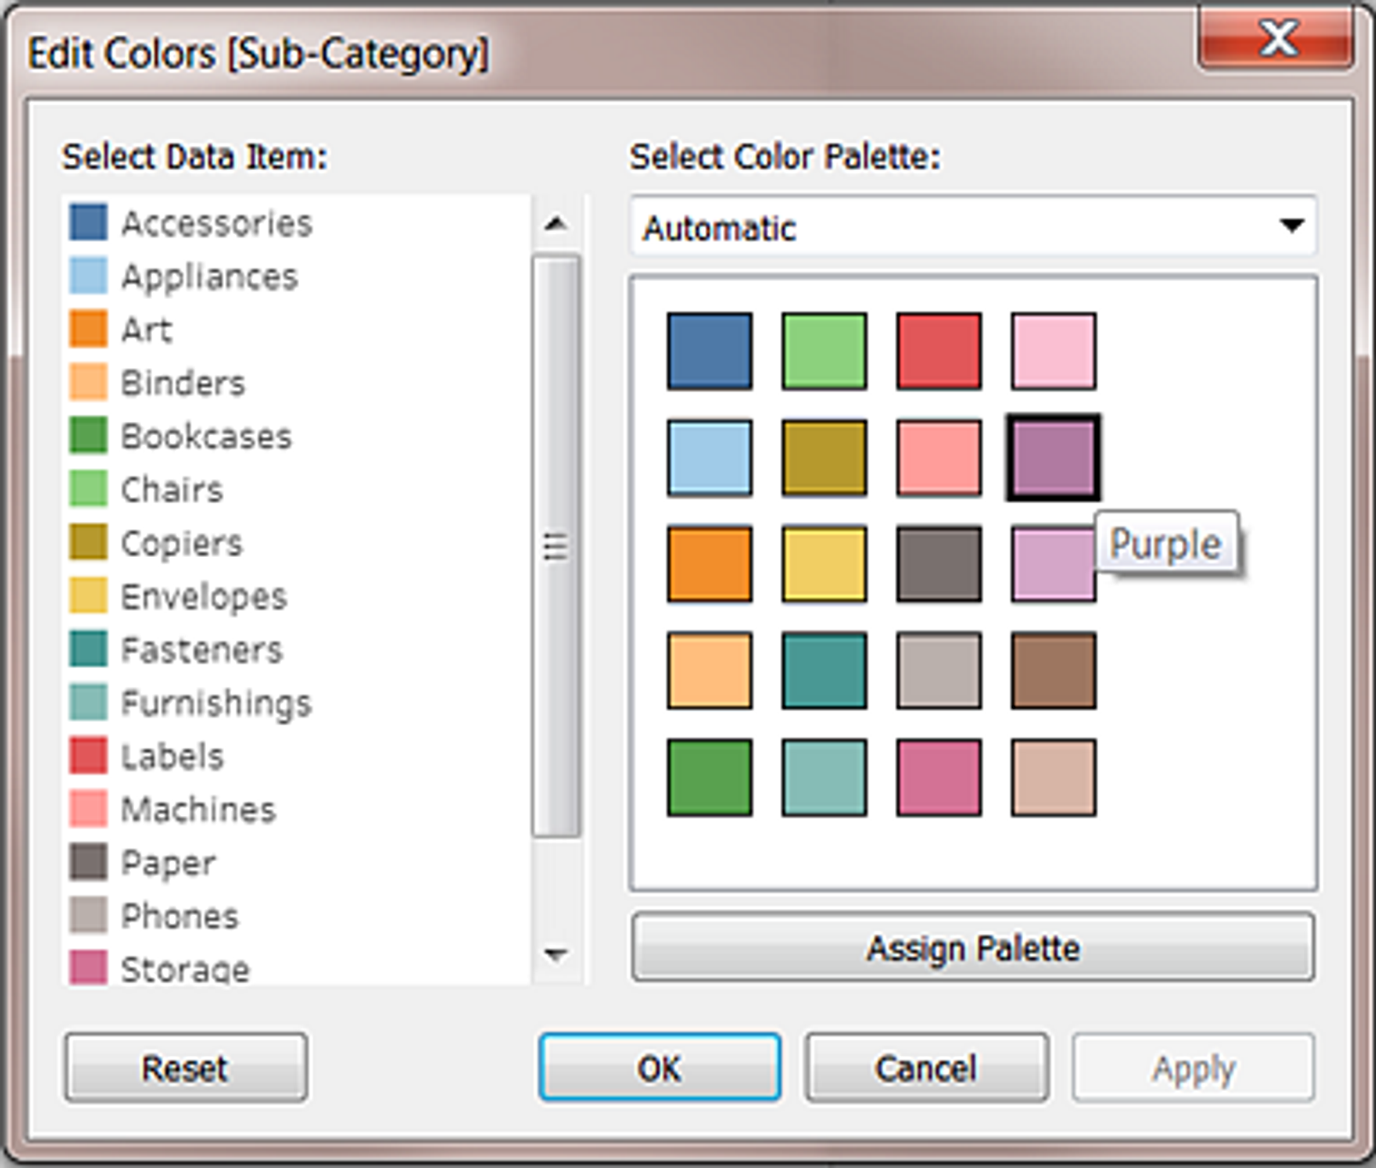1376x1168 pixels.
Task: Pick the dark gray-brown palette swatch
Action: point(938,564)
